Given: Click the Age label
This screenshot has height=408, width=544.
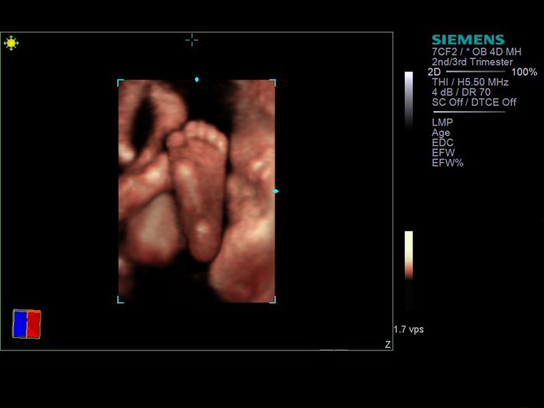Looking at the screenshot, I should click(x=441, y=133).
